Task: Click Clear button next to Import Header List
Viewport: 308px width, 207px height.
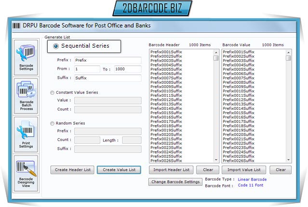Action: tap(208, 170)
